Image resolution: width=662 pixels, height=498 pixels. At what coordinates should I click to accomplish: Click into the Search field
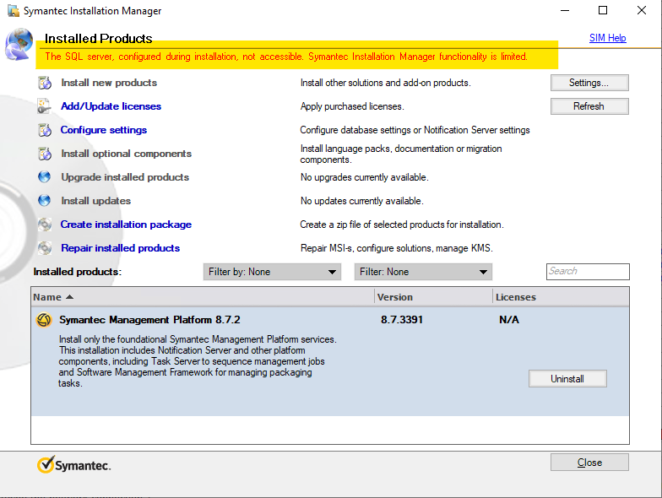click(588, 272)
